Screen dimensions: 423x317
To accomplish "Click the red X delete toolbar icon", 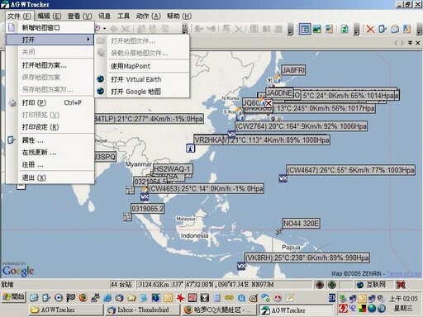I will [370, 29].
